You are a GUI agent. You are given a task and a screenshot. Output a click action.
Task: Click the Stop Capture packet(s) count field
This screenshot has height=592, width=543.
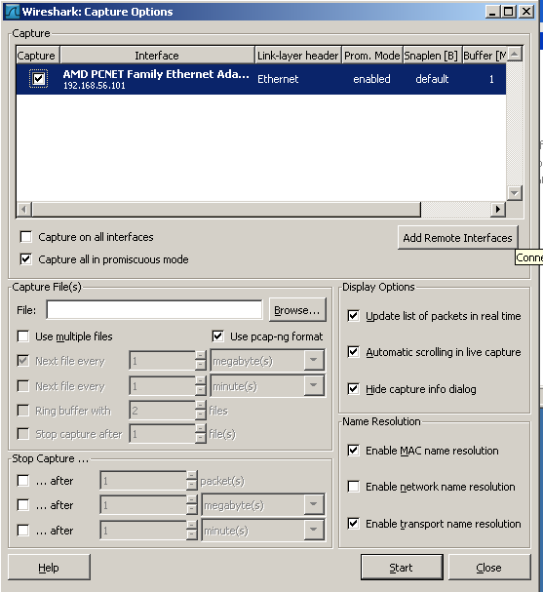(143, 481)
